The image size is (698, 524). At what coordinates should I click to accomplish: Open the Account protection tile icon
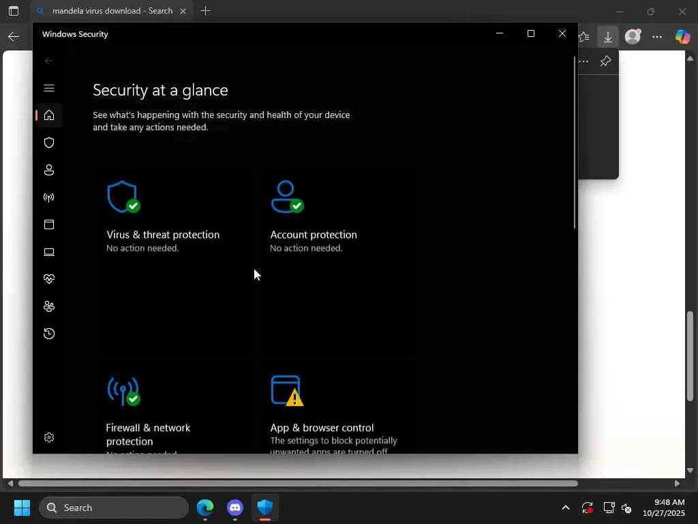point(287,197)
